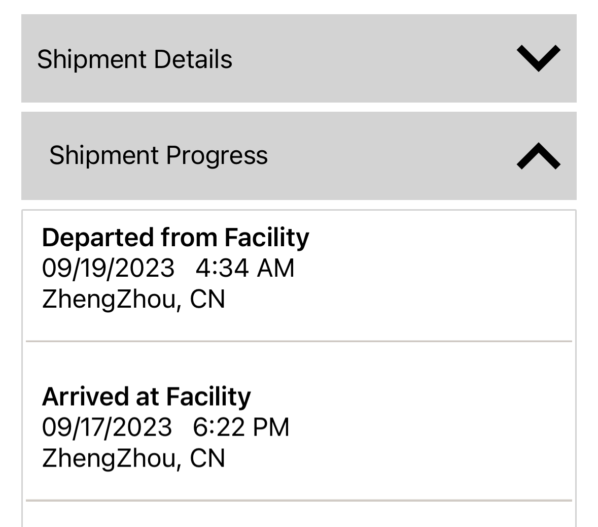Select the Departed from Facility heading
The height and width of the screenshot is (527, 598).
pos(175,237)
